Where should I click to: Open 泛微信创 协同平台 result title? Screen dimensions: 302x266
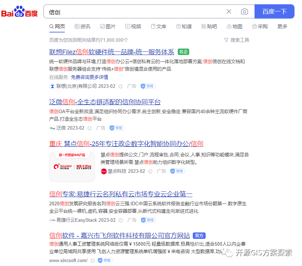(x=105, y=102)
